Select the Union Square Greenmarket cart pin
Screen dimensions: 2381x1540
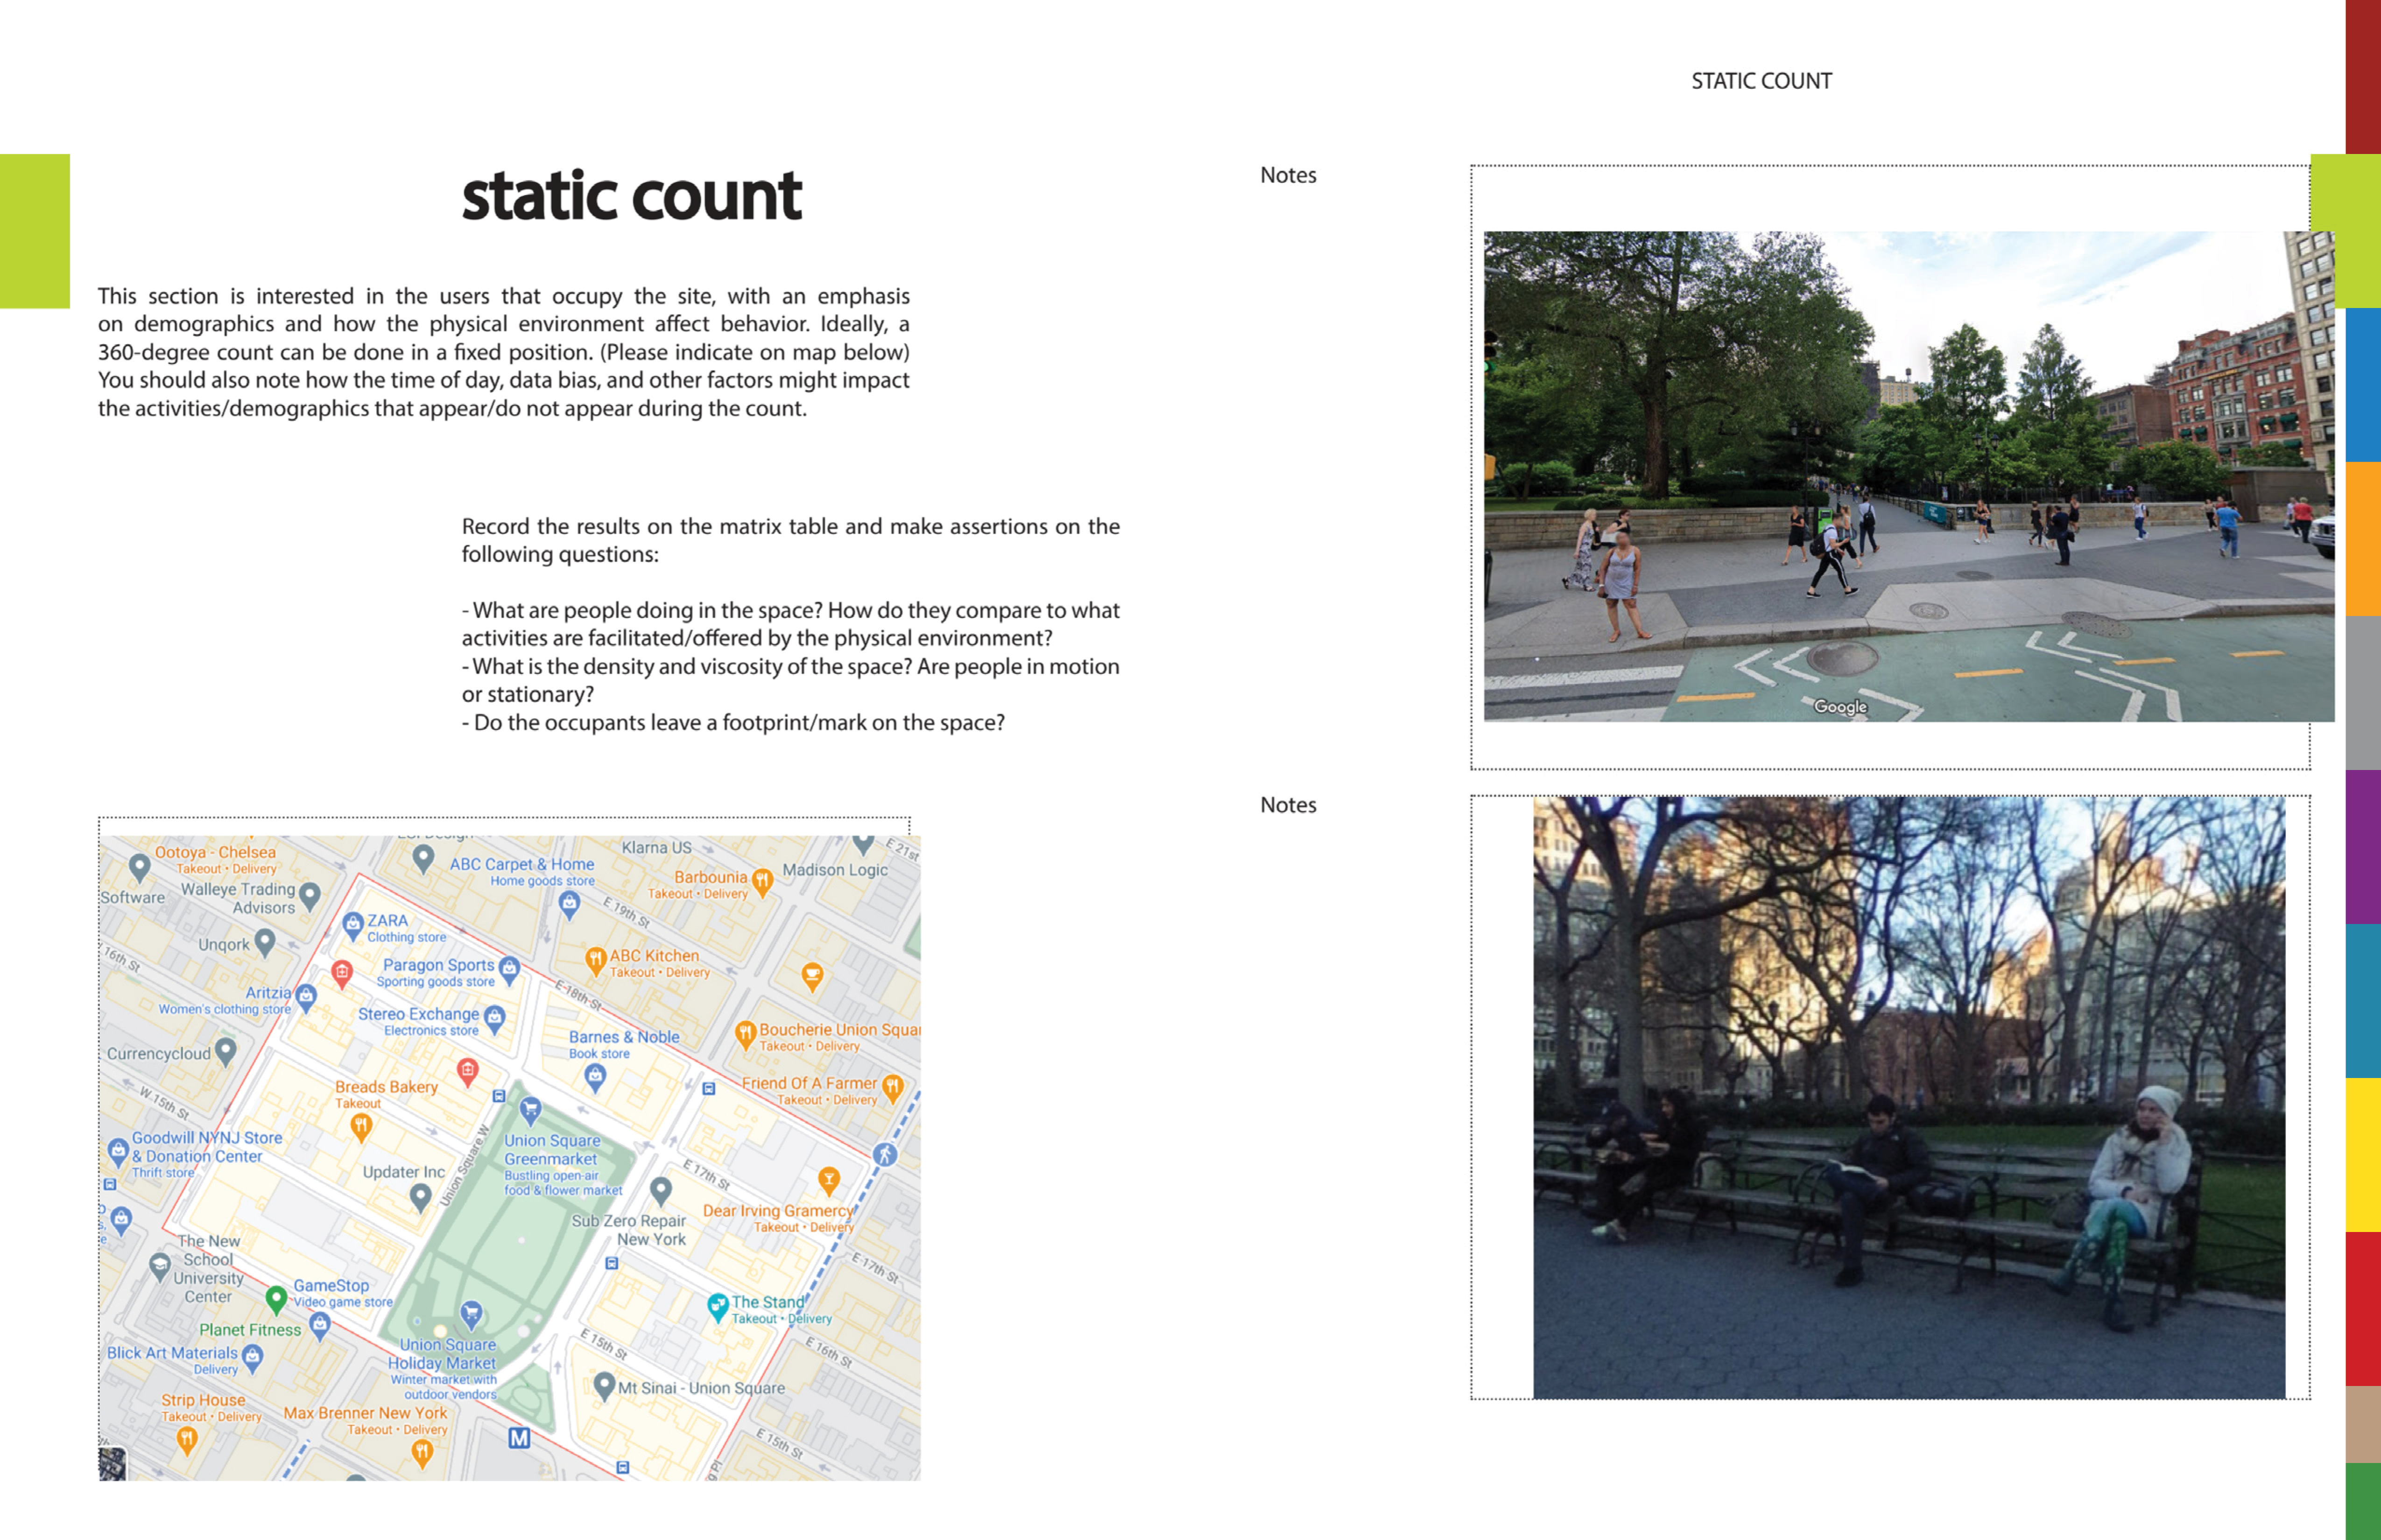pyautogui.click(x=530, y=1108)
